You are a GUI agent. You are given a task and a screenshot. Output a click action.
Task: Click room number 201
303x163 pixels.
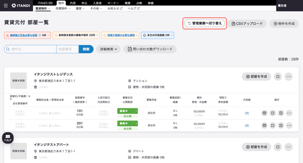[80, 123]
